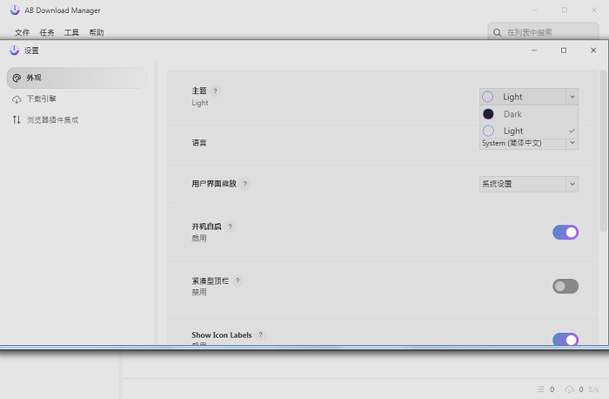Open the 文件 menu in main window

click(x=22, y=32)
